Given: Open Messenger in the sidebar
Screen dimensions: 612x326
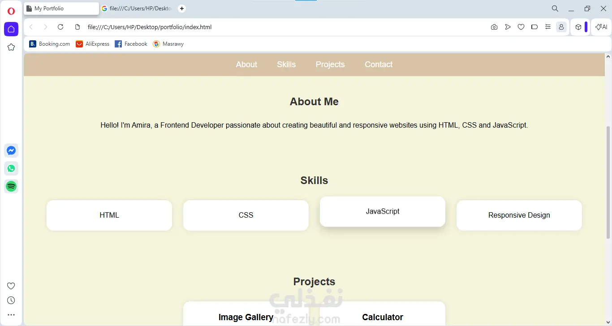Looking at the screenshot, I should [11, 150].
